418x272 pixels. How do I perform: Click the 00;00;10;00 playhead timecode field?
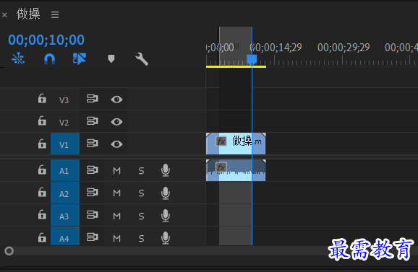coord(46,40)
